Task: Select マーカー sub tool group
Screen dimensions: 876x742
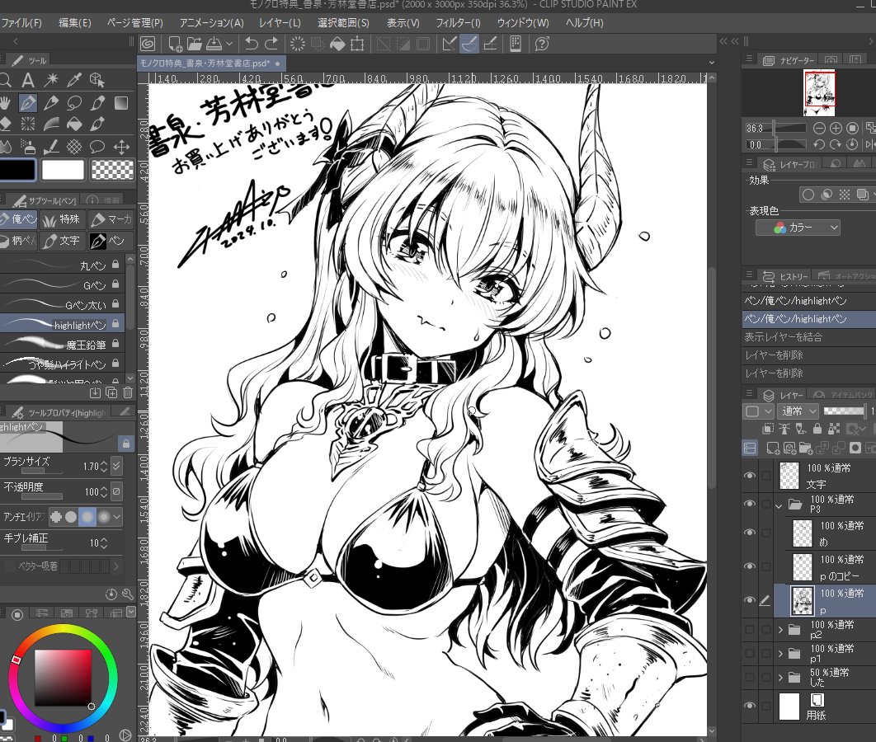Action: [111, 219]
